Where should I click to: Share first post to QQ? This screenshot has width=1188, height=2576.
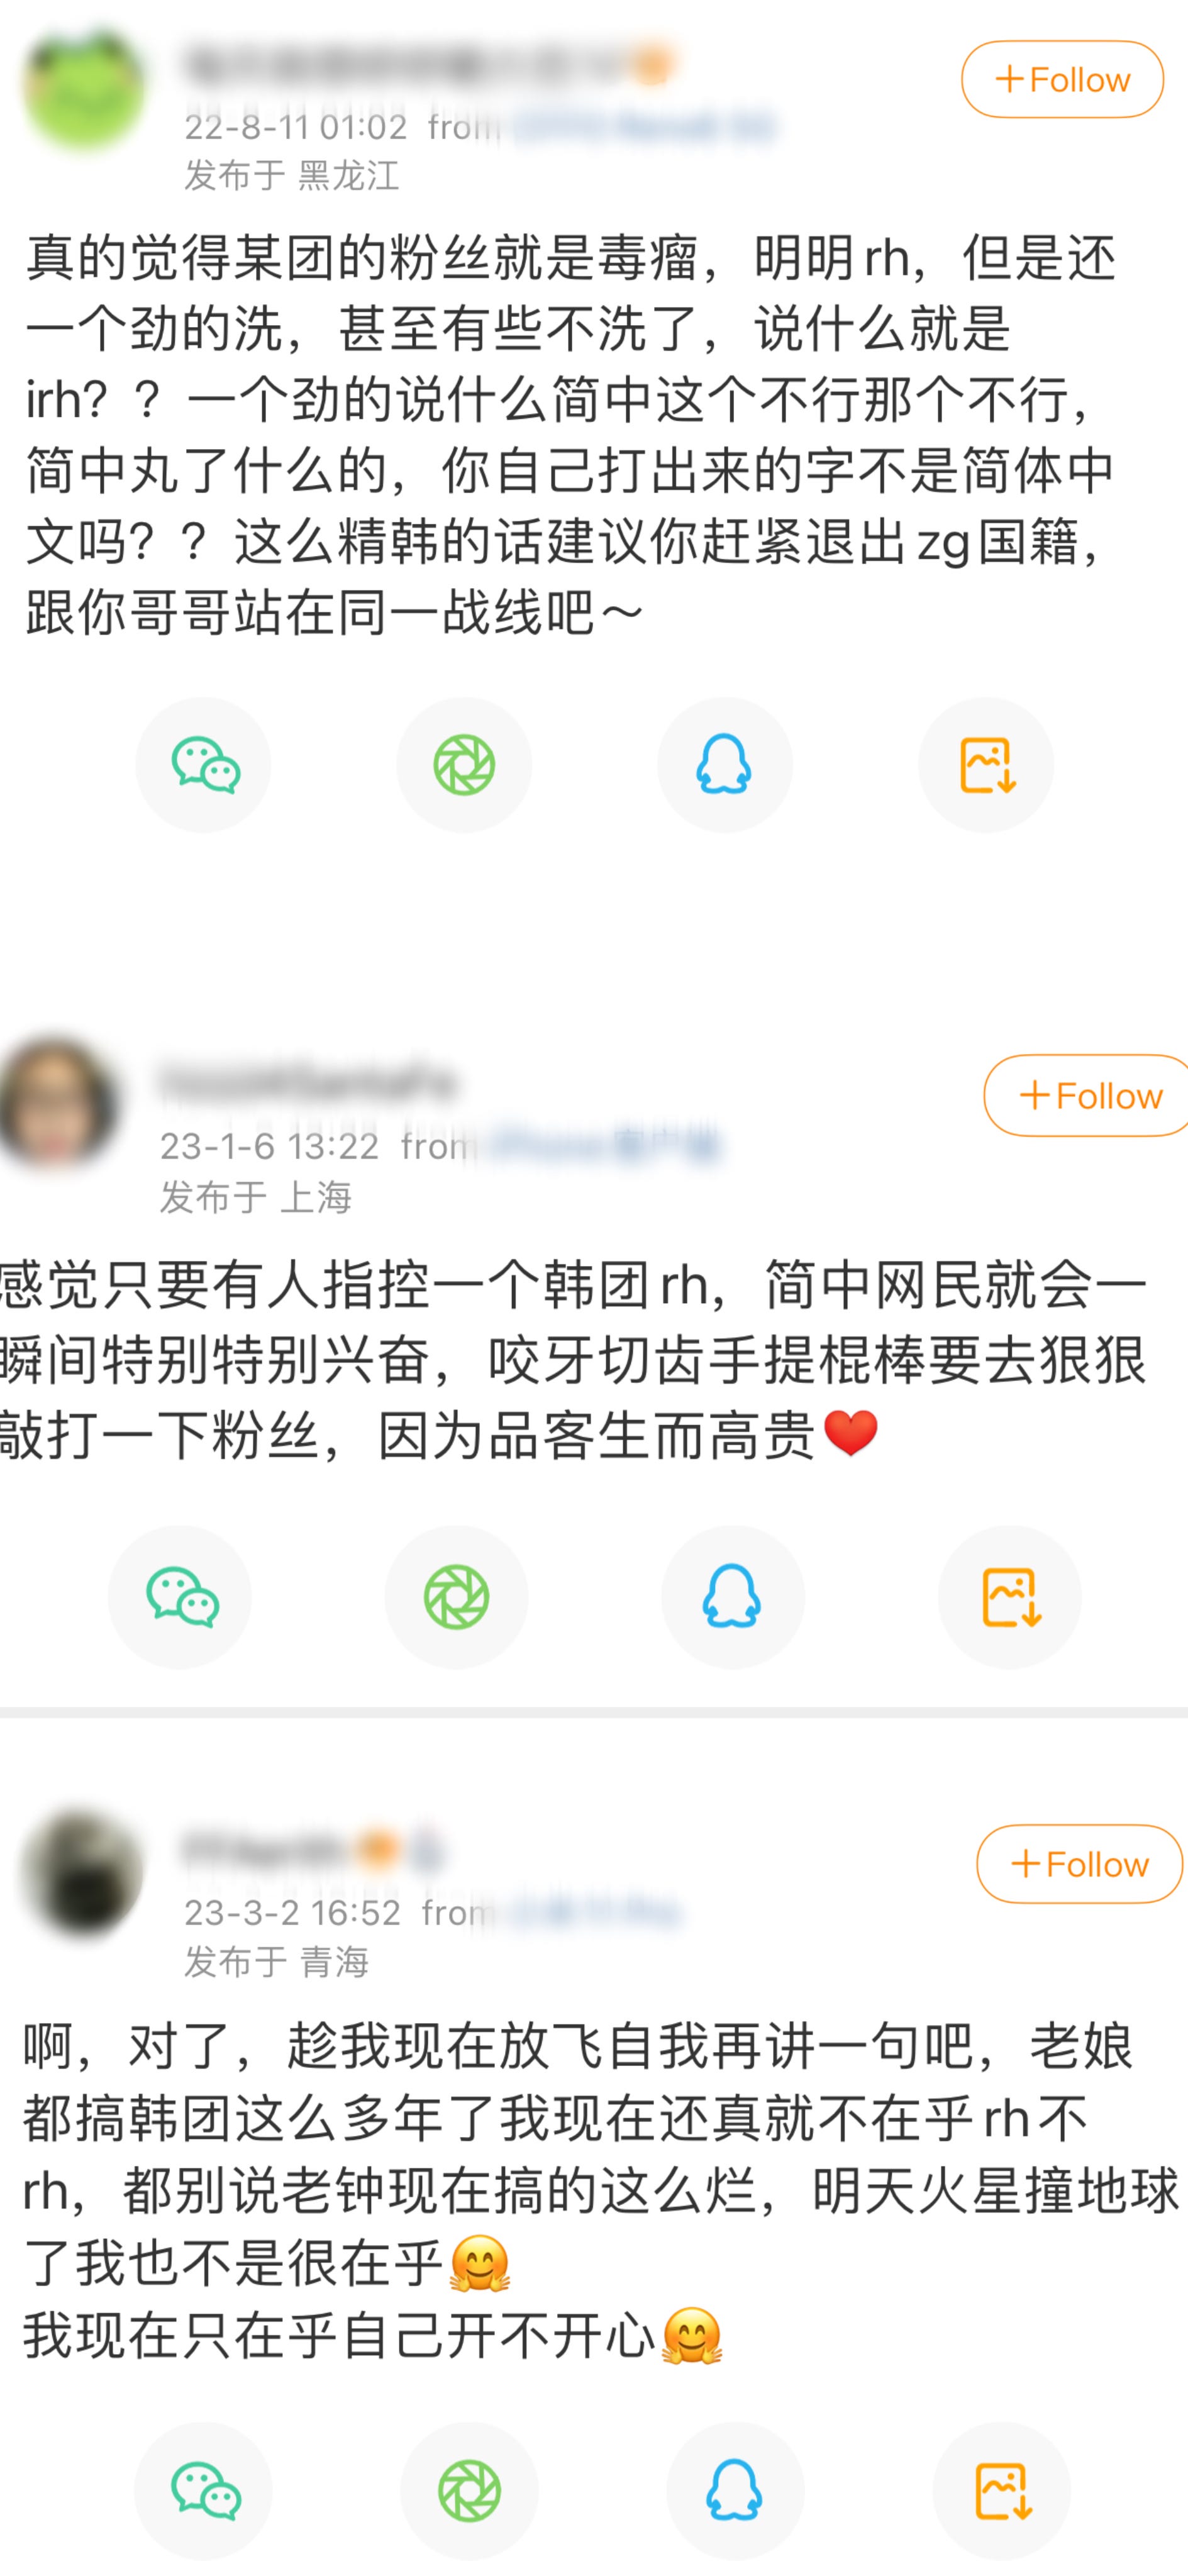[x=725, y=765]
